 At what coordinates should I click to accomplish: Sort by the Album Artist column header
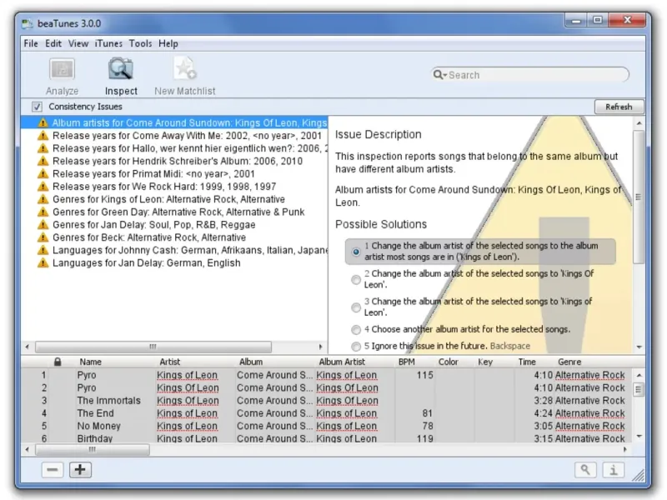(x=342, y=362)
